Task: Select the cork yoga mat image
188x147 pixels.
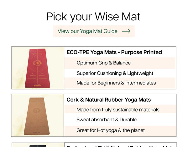Action: (x=38, y=115)
